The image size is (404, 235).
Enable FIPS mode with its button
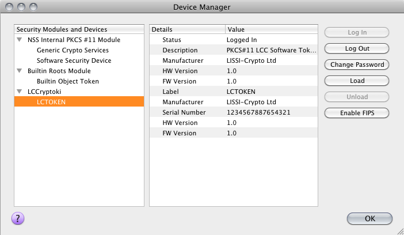[357, 113]
